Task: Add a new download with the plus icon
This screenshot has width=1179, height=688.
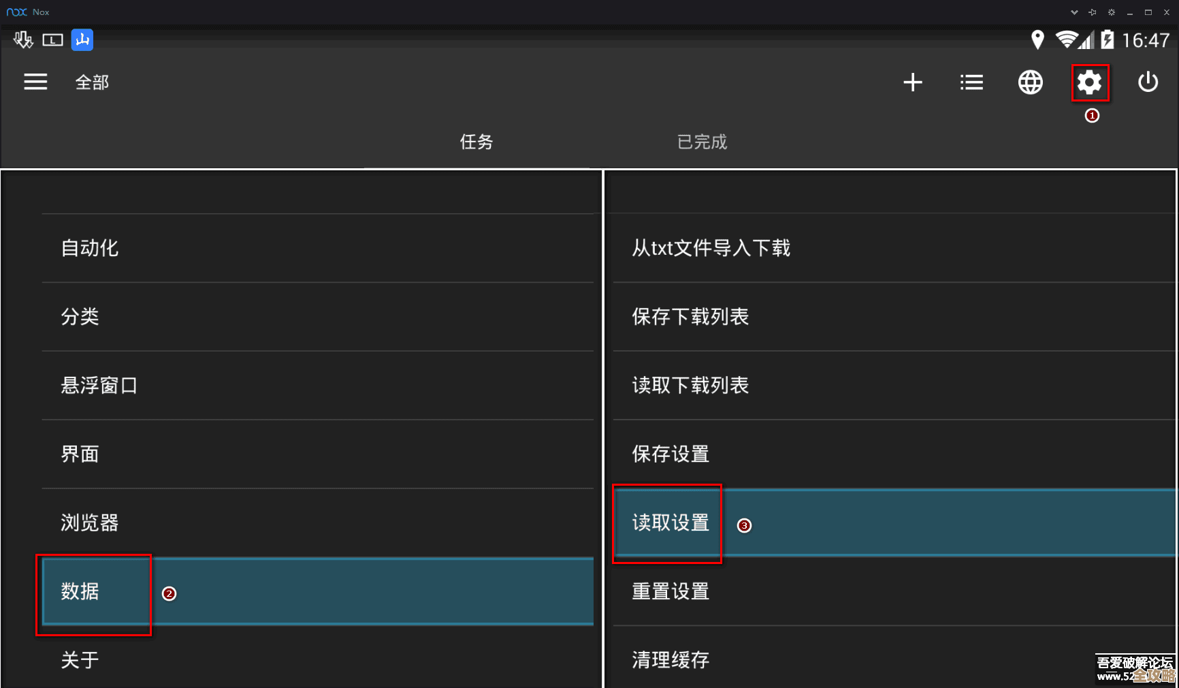Action: [913, 82]
